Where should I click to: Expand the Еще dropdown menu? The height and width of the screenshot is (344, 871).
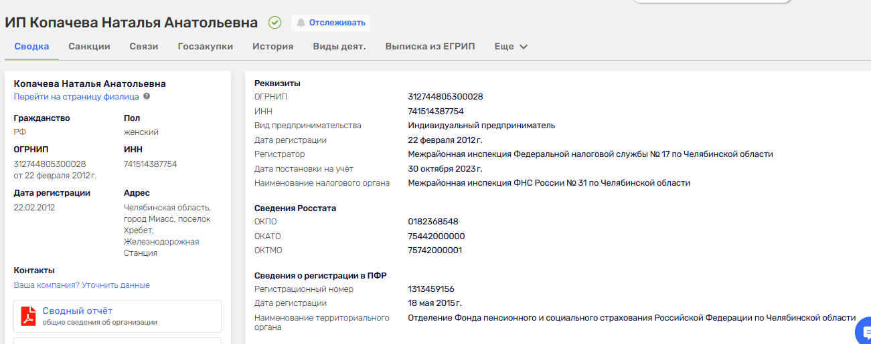click(511, 47)
